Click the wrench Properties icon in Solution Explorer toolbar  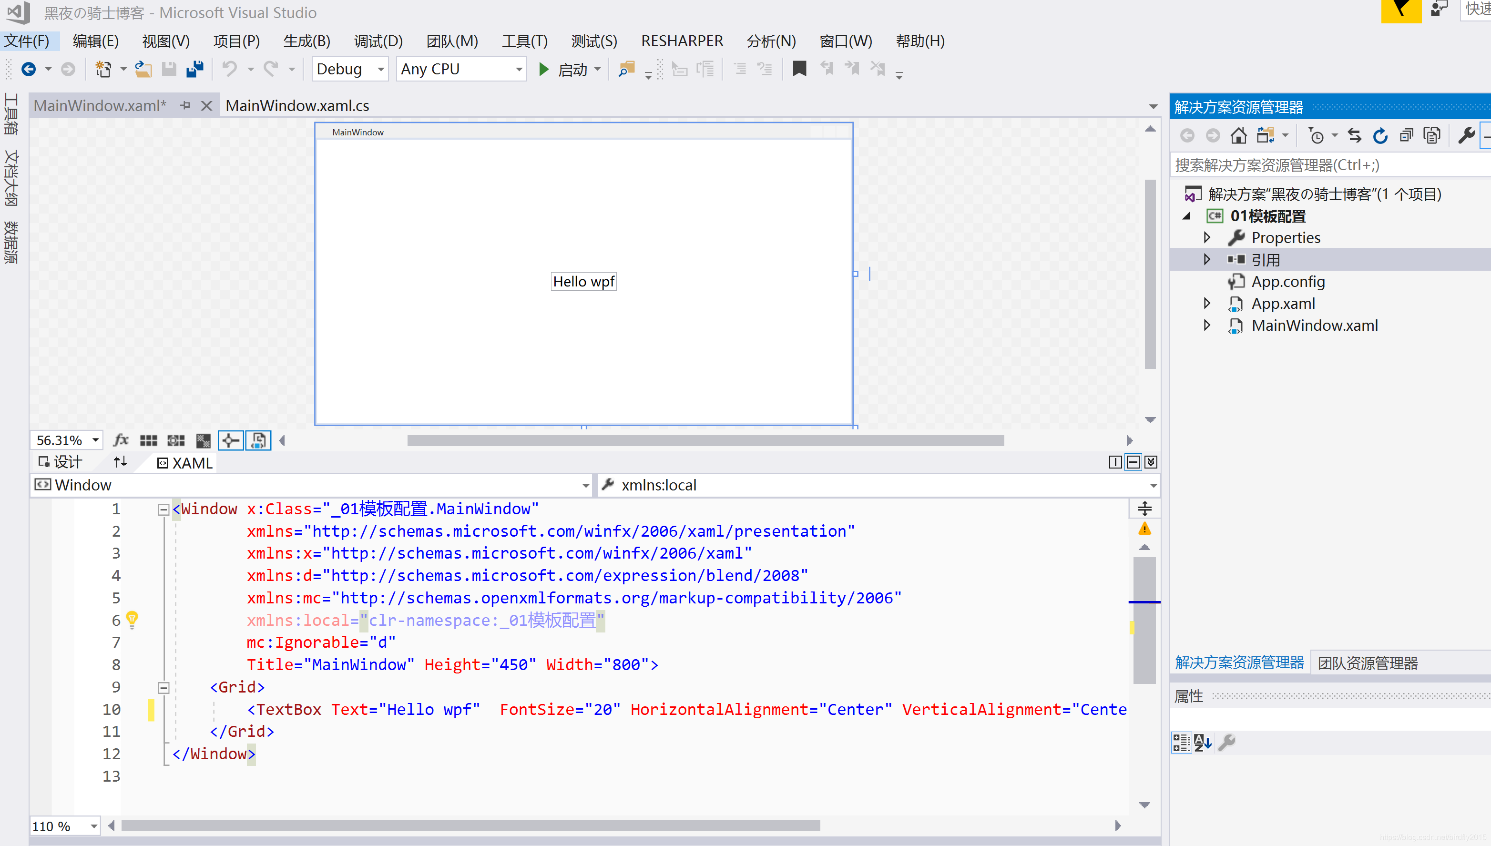pyautogui.click(x=1466, y=136)
